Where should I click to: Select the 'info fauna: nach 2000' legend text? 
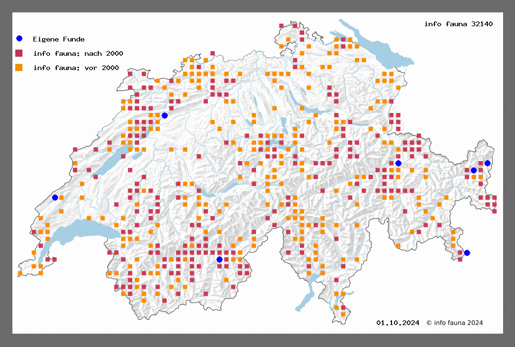click(x=78, y=53)
